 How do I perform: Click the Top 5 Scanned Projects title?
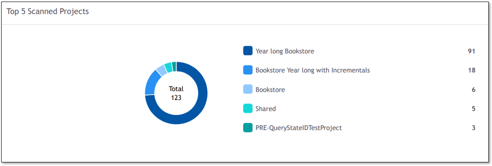(x=47, y=11)
